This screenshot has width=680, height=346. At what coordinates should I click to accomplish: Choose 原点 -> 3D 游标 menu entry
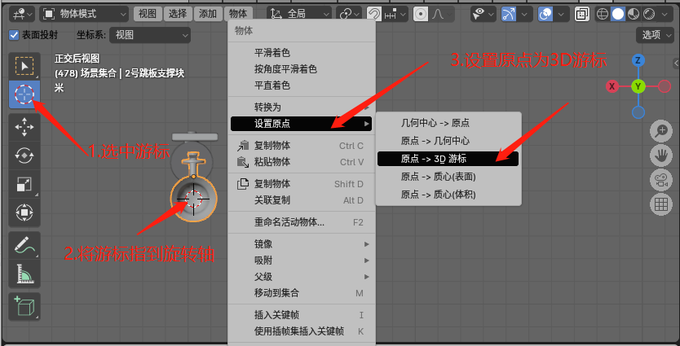click(x=448, y=159)
